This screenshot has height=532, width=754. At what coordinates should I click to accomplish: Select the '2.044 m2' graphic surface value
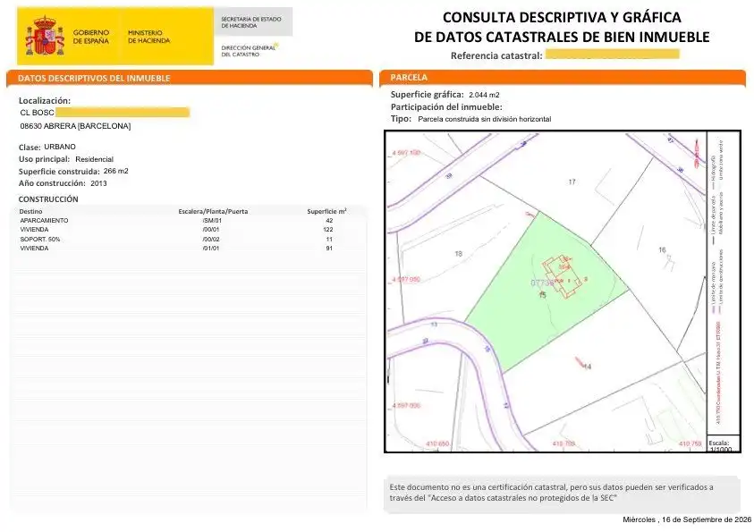pyautogui.click(x=484, y=95)
